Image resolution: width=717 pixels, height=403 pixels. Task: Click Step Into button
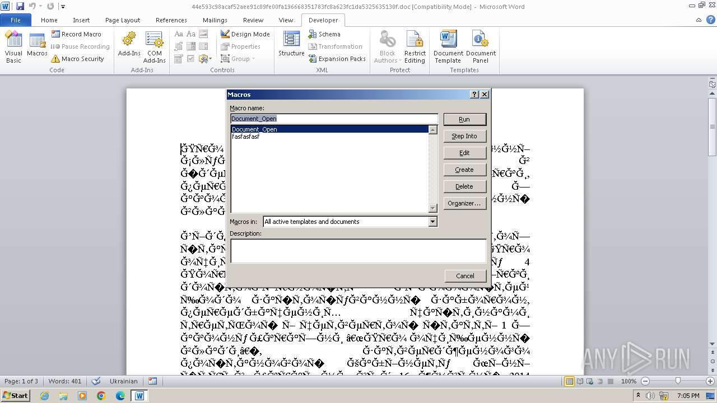464,136
